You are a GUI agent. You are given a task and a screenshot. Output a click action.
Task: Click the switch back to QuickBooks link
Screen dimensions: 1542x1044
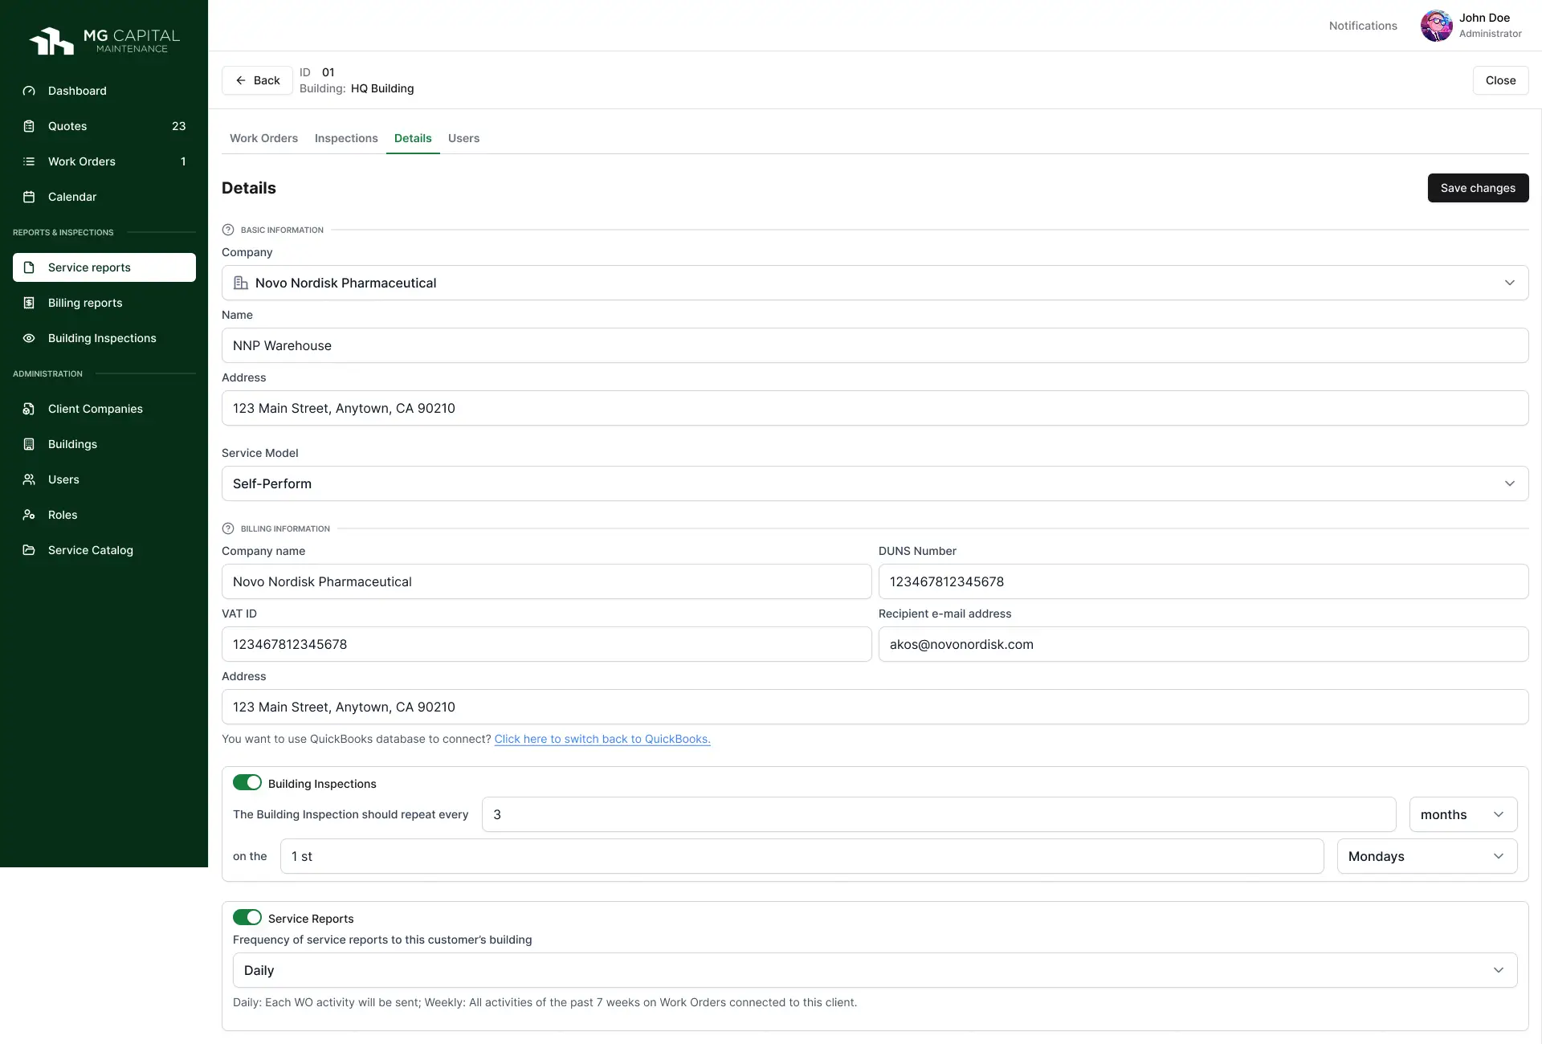point(602,739)
